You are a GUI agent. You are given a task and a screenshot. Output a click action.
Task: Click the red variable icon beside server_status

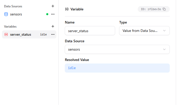coord(6,34)
